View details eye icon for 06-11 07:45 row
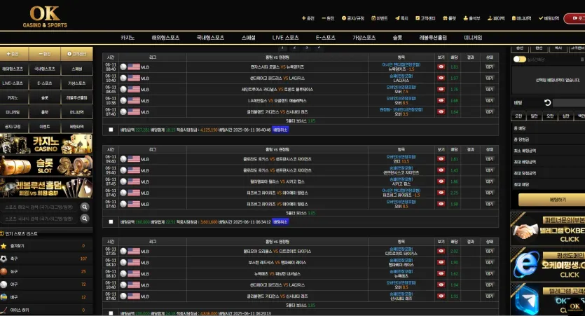 pyautogui.click(x=441, y=181)
